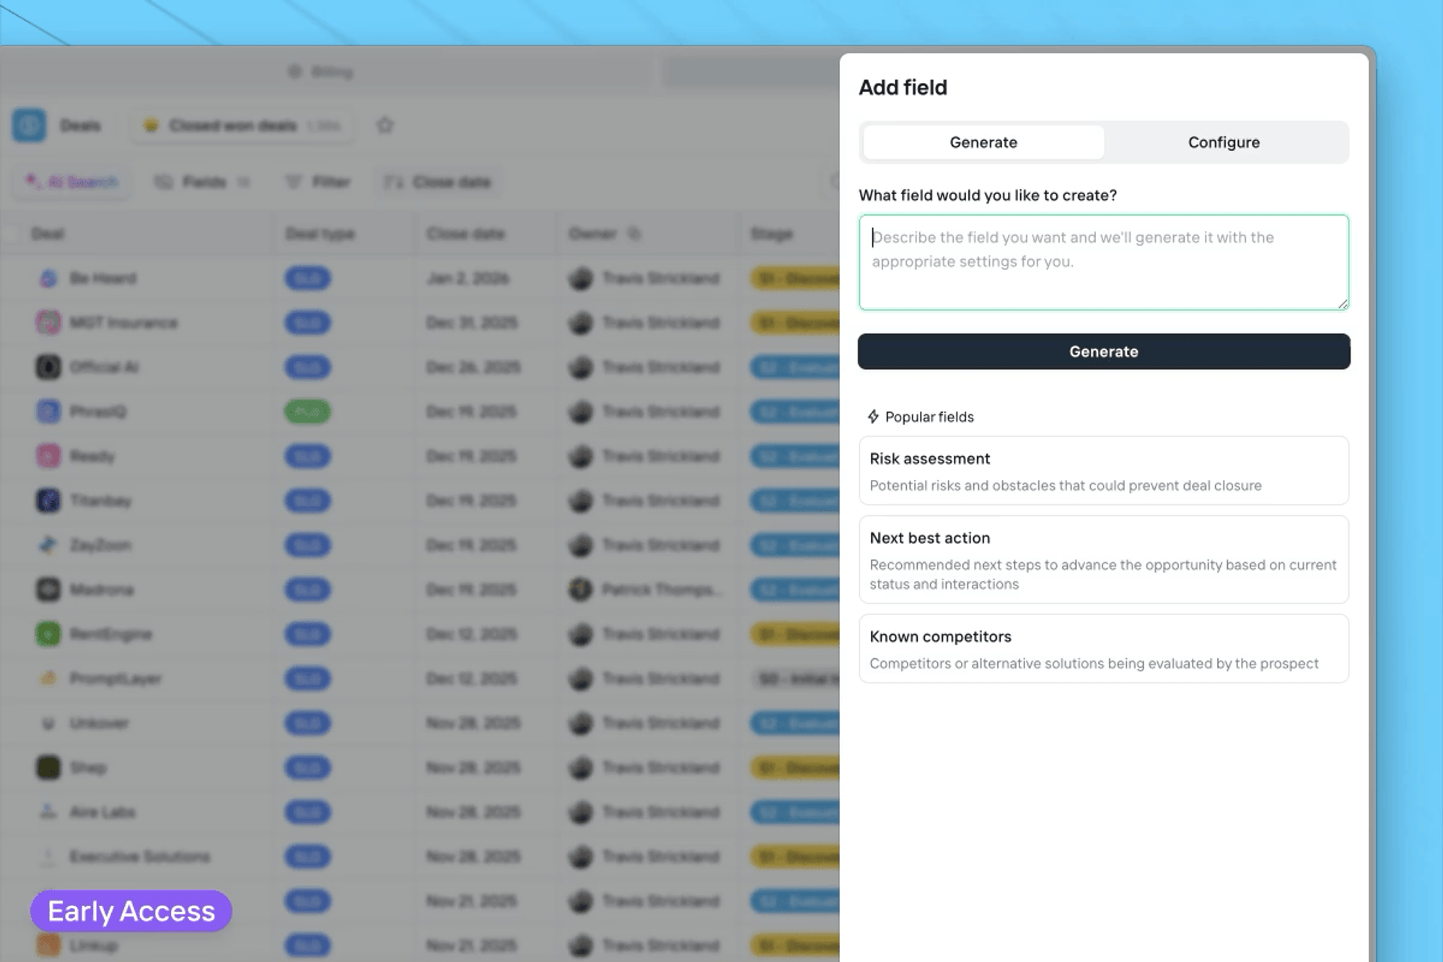Click the star favorite icon
Viewport: 1443px width, 962px height.
tap(385, 126)
